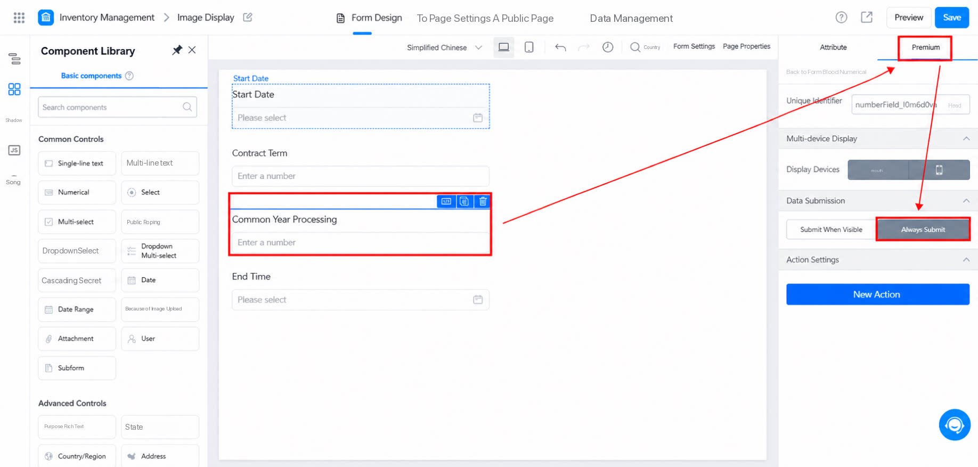Viewport: 978px width, 467px height.
Task: Open the Data Management tab
Action: click(631, 18)
